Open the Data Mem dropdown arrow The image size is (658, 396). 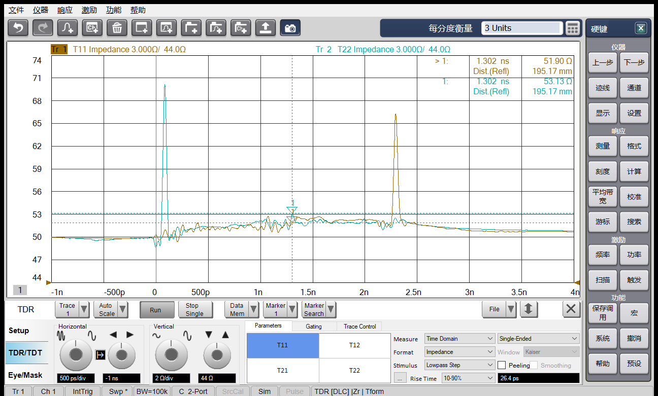[x=254, y=309]
